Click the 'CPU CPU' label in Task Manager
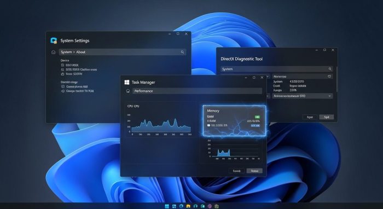Viewport: 383px width, 209px height. (x=133, y=106)
